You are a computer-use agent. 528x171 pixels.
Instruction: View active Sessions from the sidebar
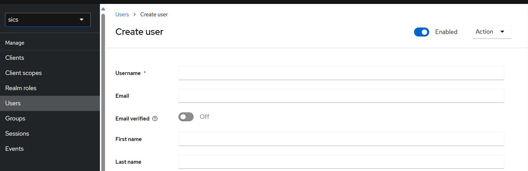[17, 133]
